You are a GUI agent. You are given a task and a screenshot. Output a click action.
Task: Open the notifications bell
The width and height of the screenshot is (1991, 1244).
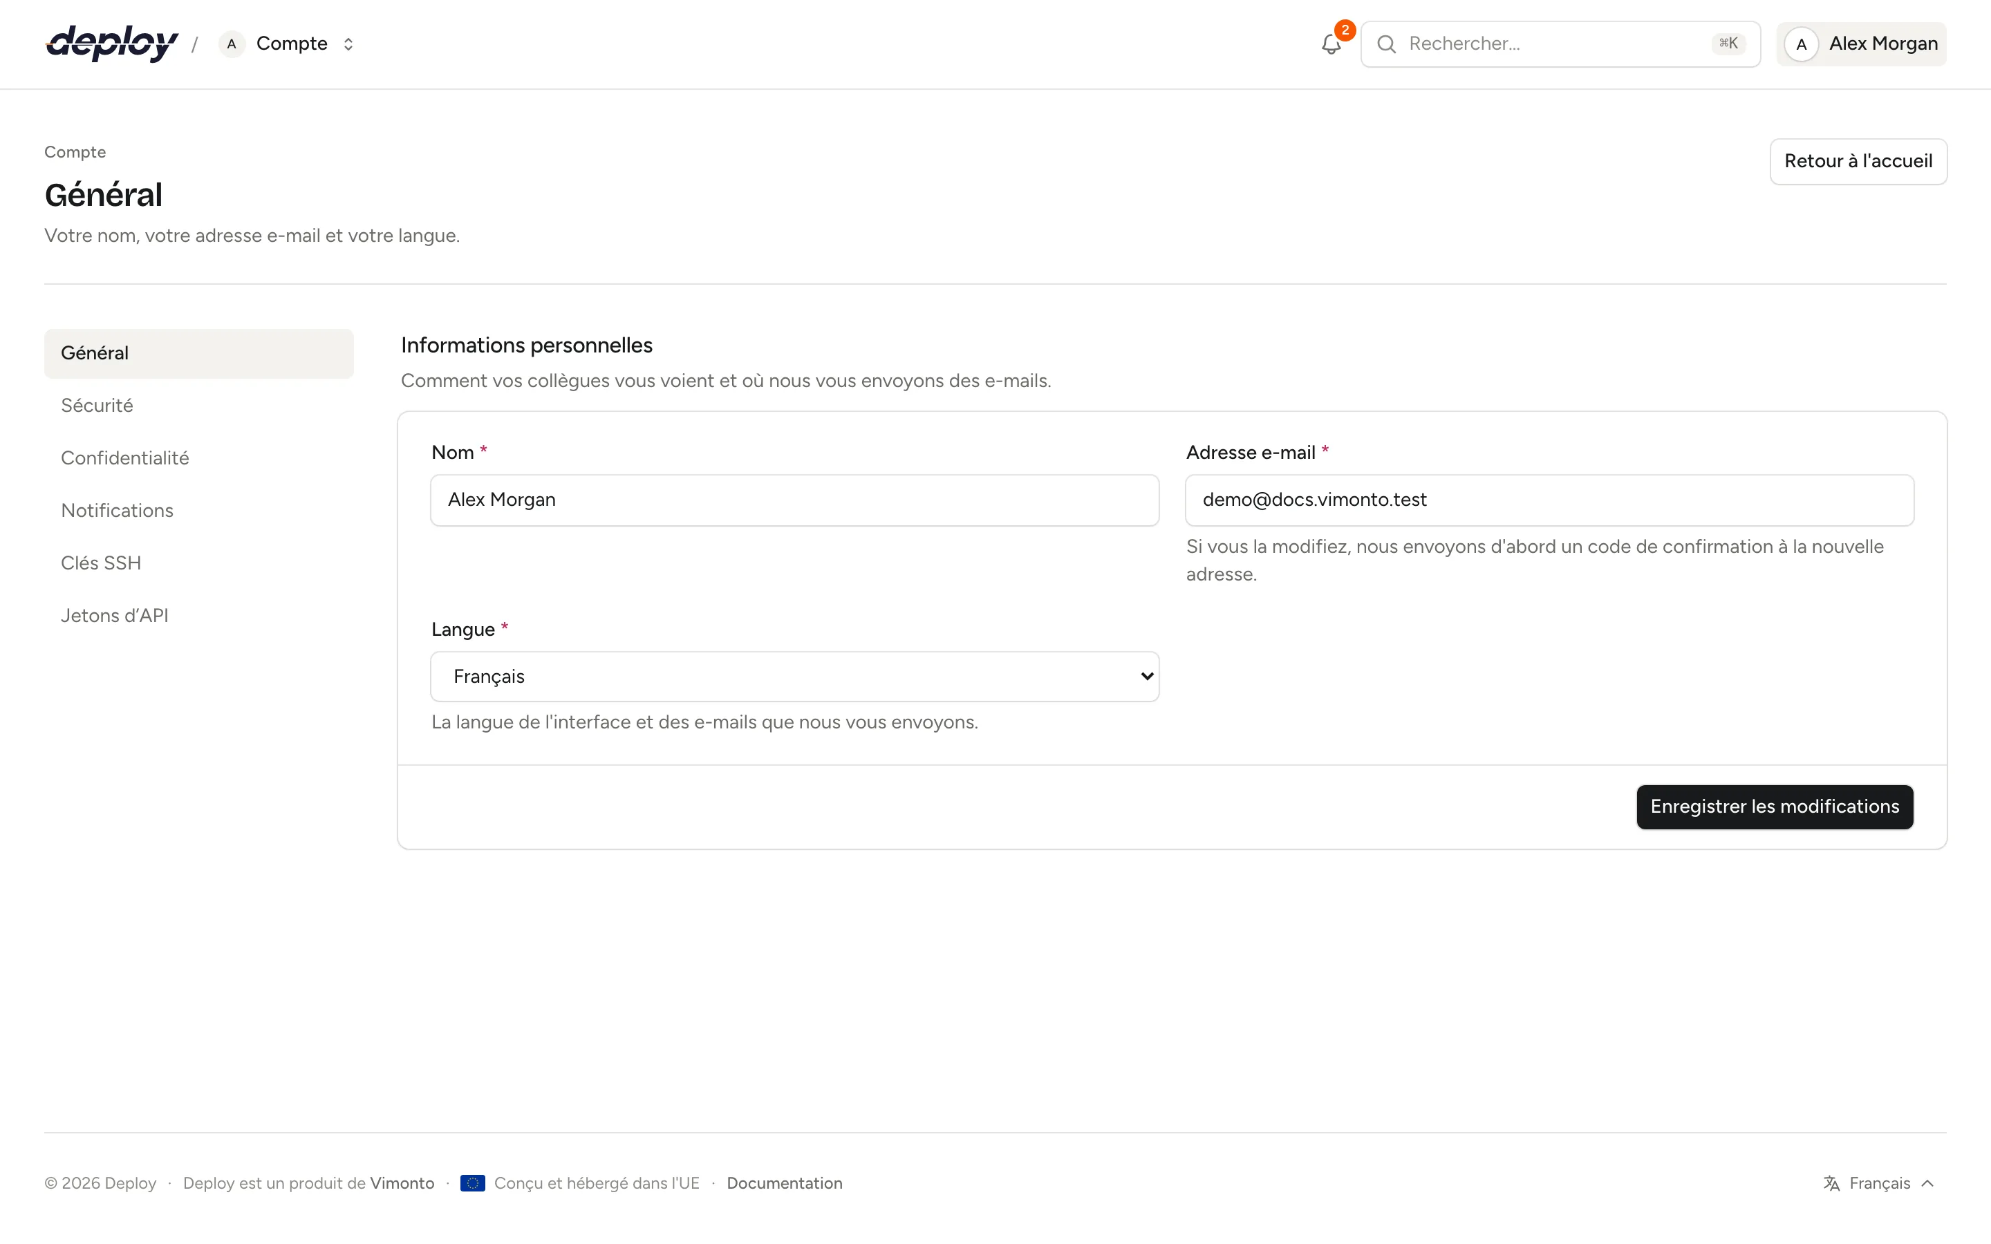click(1331, 44)
